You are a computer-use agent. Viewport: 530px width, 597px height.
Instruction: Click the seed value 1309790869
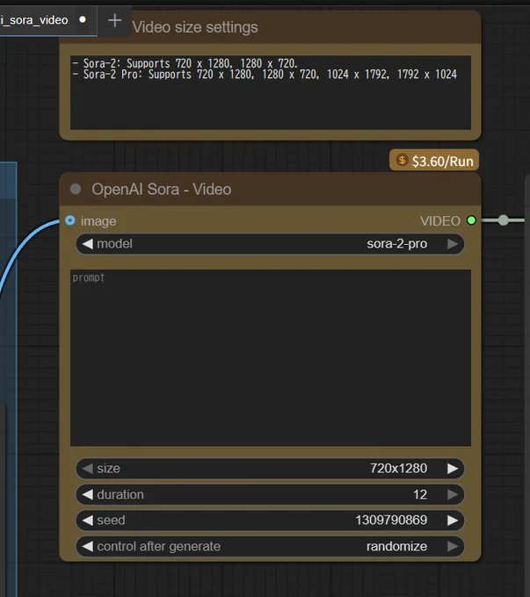391,520
